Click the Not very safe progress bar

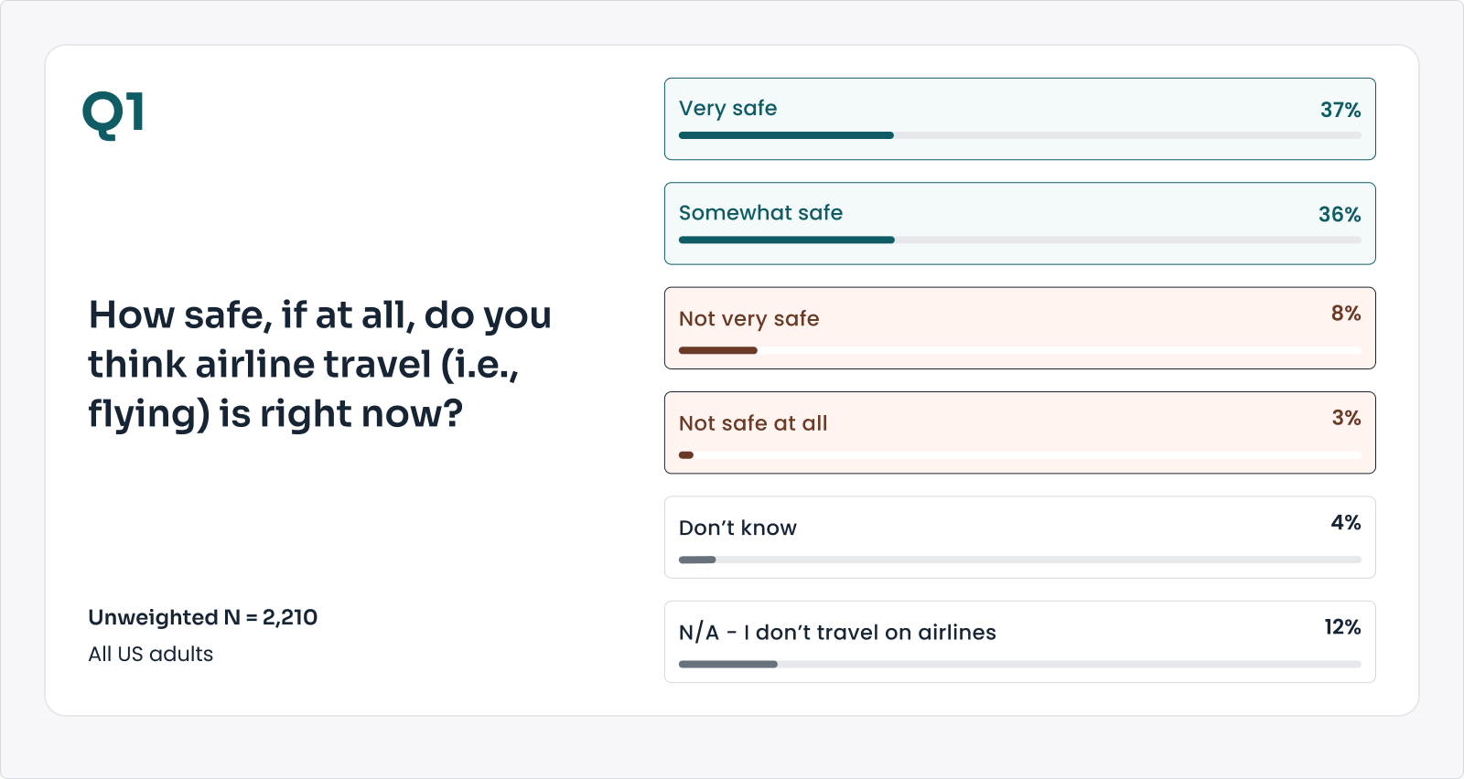(x=1019, y=350)
